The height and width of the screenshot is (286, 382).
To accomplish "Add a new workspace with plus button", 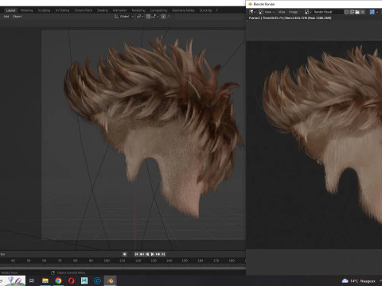I will [x=216, y=10].
